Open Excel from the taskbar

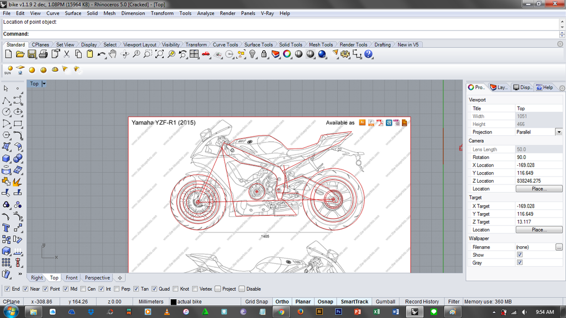point(376,312)
